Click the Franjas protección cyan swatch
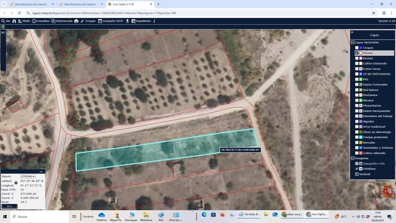Image resolution: width=396 pixels, height=223 pixels. [x=361, y=138]
